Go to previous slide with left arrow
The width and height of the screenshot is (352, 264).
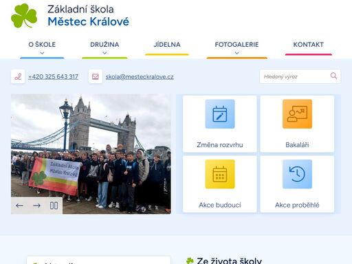19,206
